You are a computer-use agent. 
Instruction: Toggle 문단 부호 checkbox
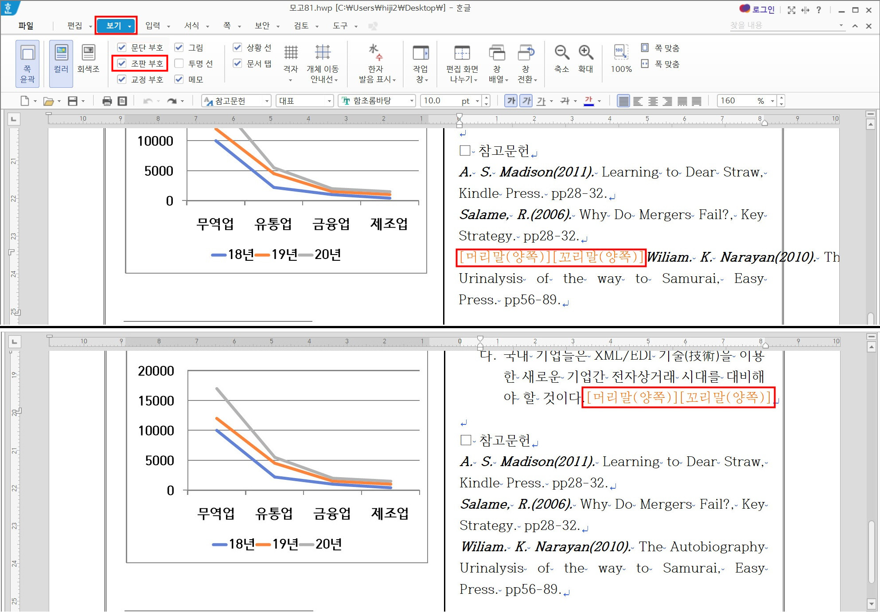click(121, 47)
